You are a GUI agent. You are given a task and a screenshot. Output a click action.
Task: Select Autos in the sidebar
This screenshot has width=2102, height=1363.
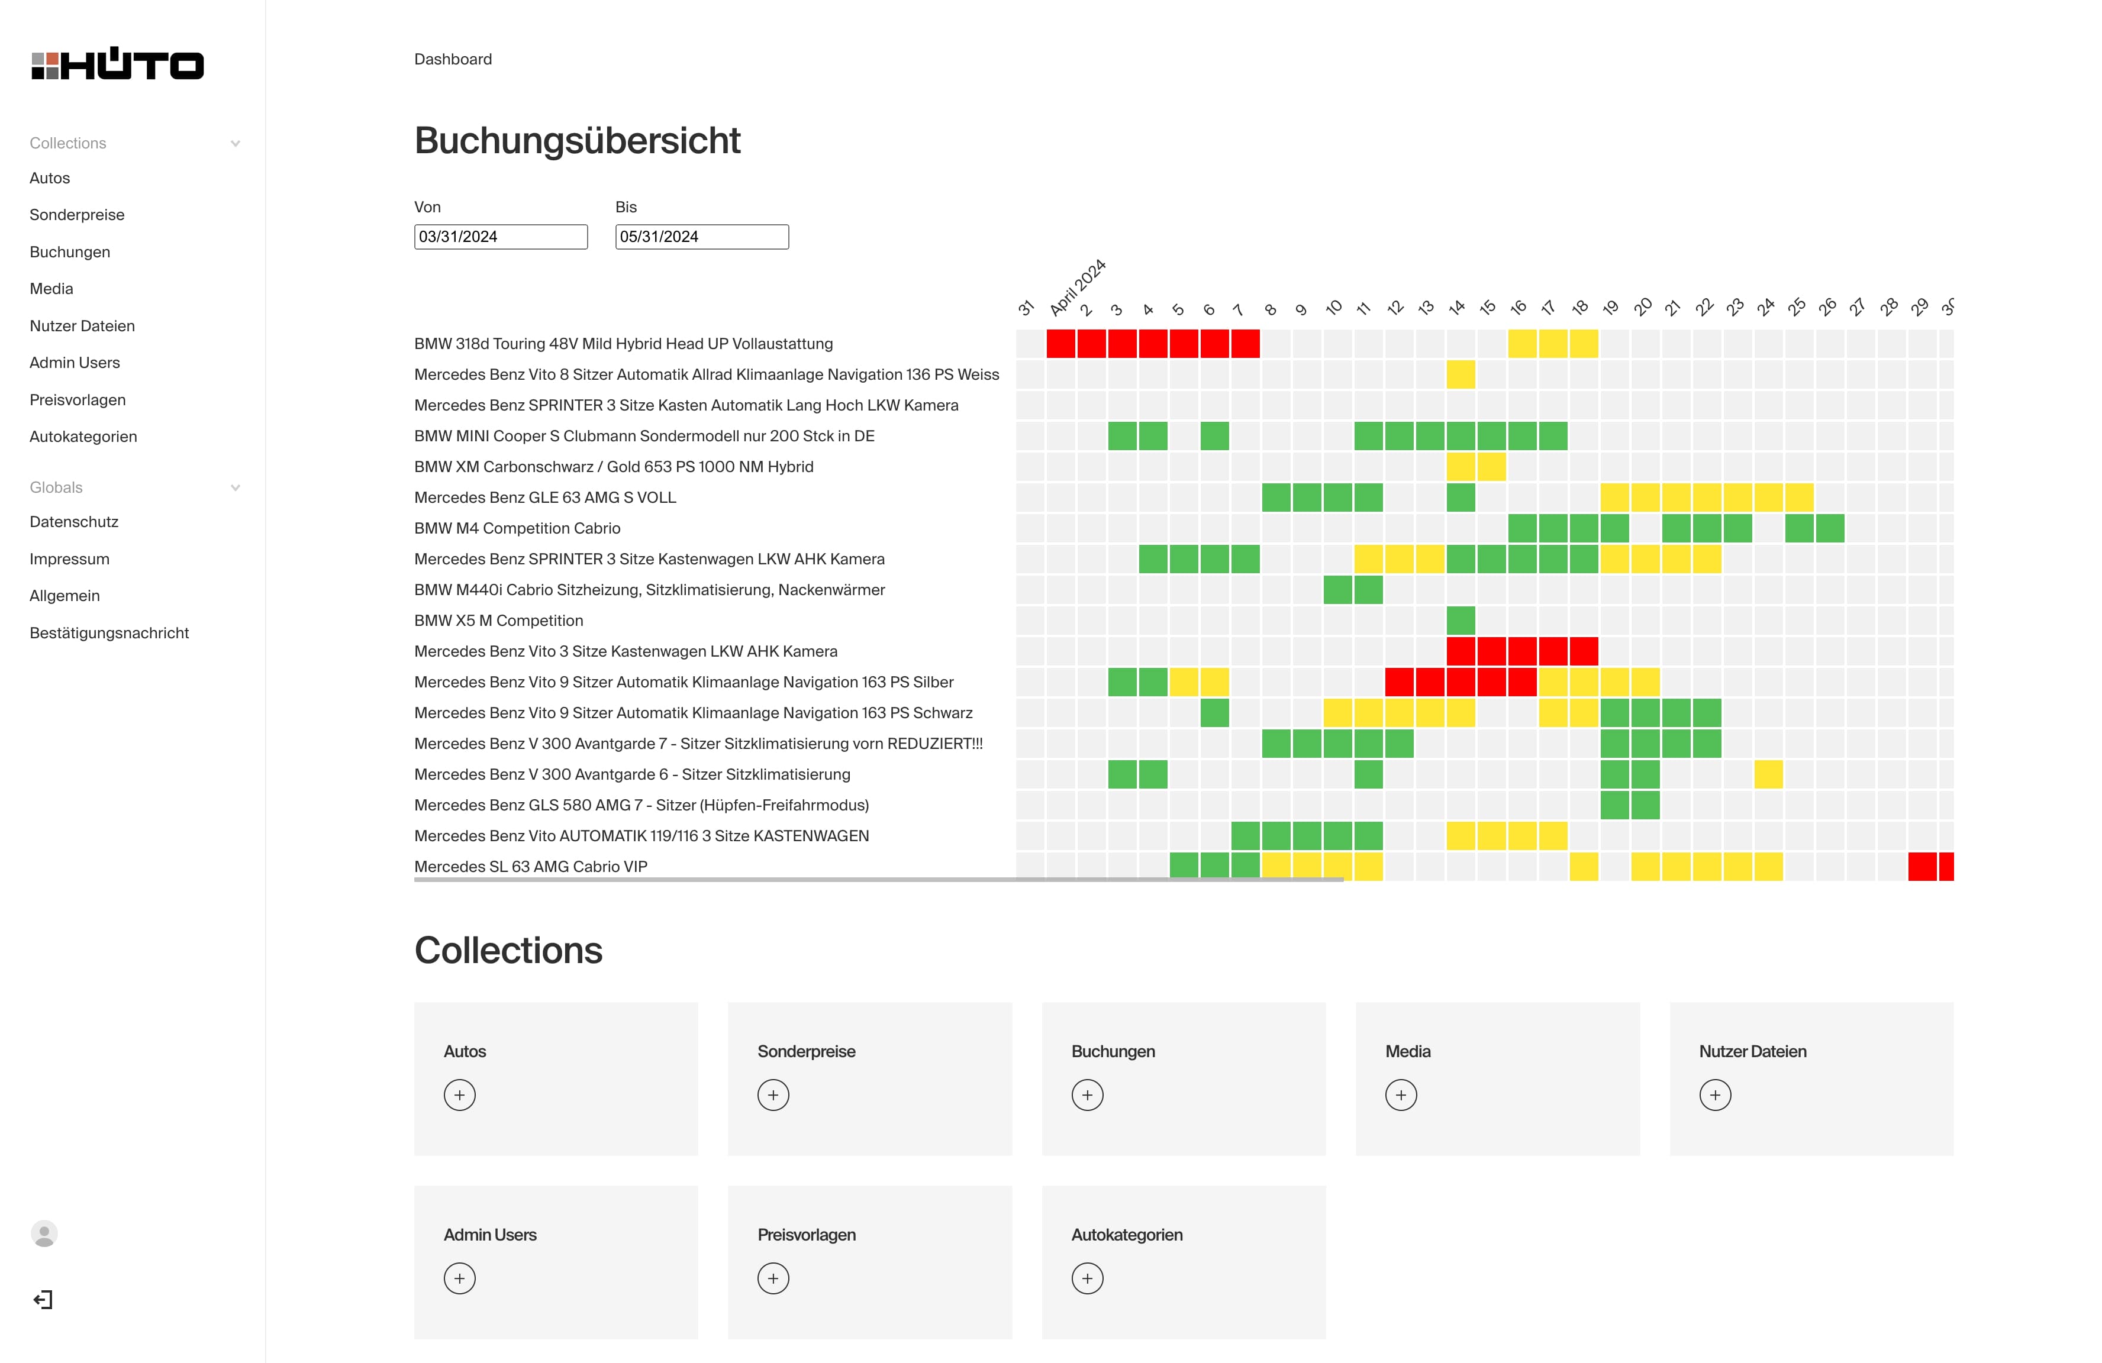click(x=49, y=177)
